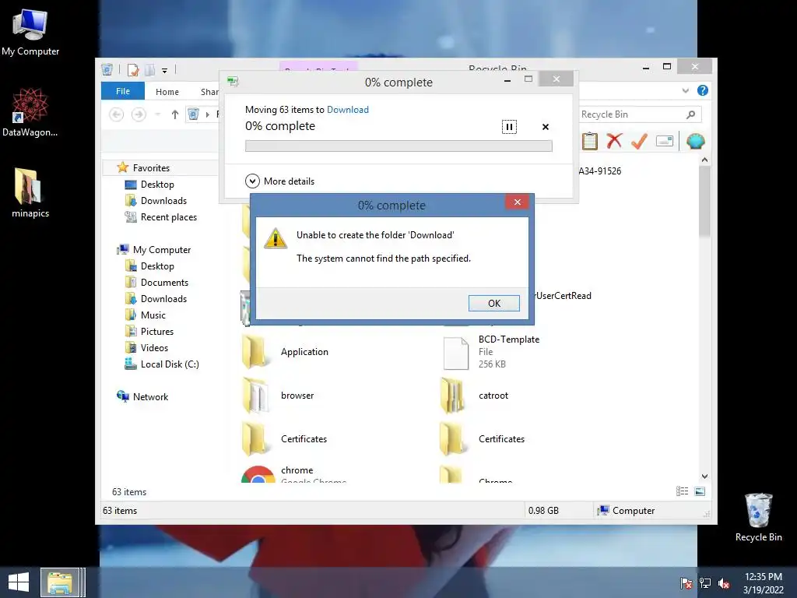Open Explorer help question mark
Screen dimensions: 797x598
click(703, 90)
